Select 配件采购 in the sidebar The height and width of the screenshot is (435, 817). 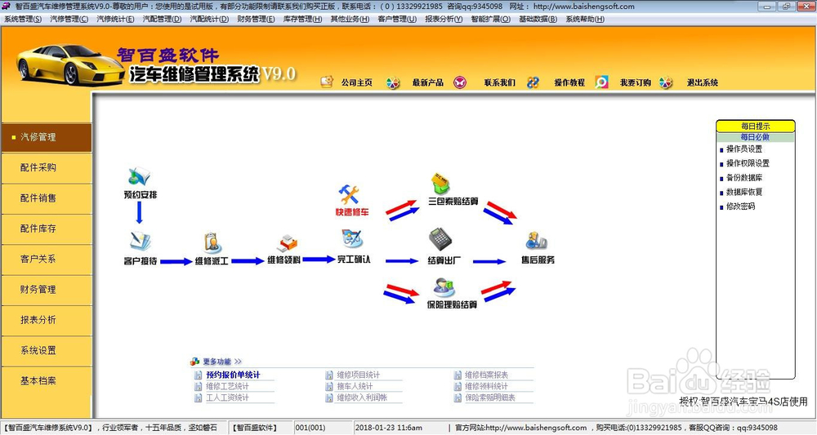coord(47,167)
